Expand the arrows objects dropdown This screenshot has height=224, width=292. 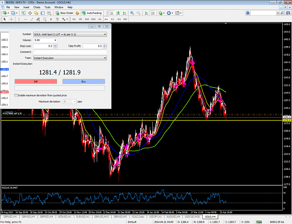tap(67, 19)
